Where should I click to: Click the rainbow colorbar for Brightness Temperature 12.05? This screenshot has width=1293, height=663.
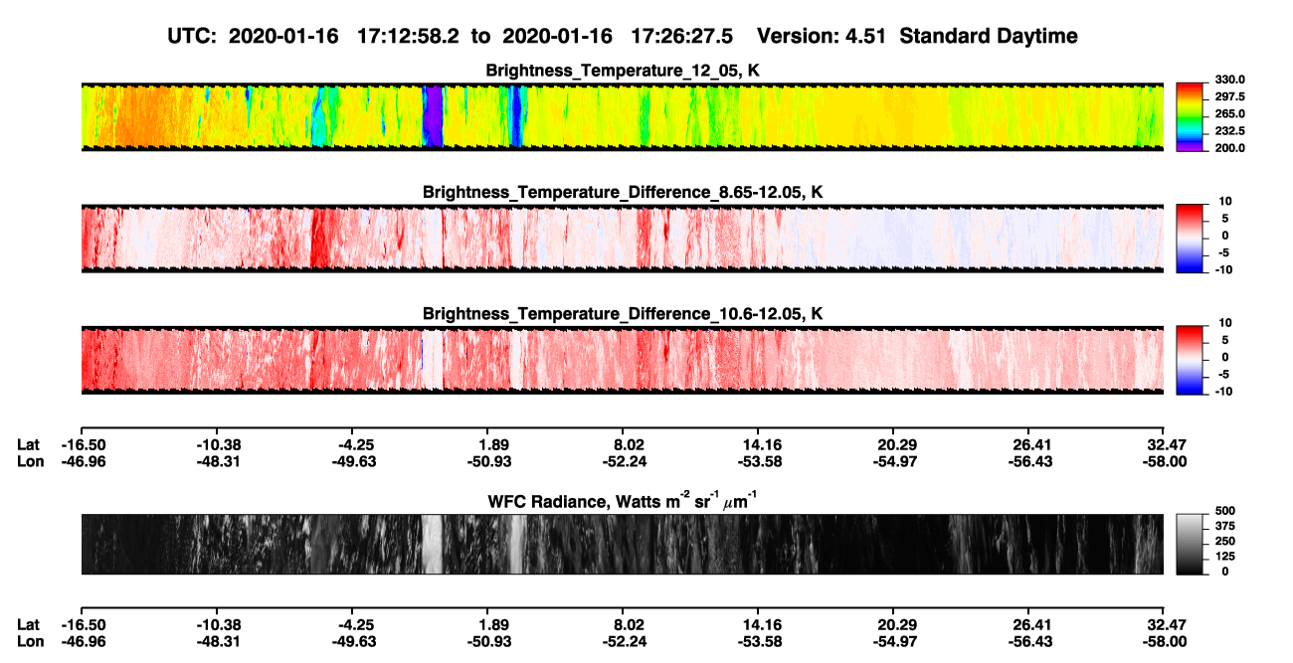pos(1190,116)
